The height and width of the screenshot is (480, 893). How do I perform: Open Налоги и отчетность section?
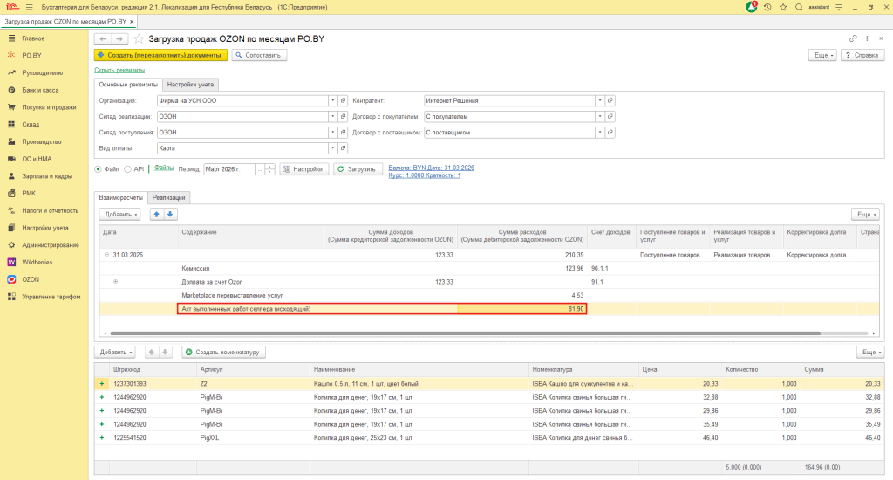[x=50, y=210]
